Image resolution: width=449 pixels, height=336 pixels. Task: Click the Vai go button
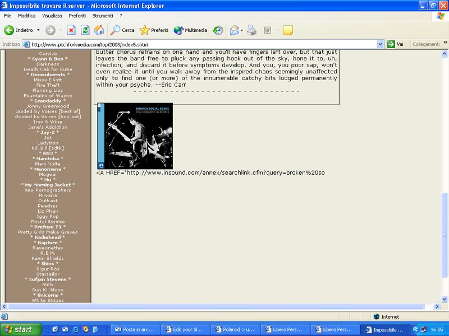(x=396, y=44)
